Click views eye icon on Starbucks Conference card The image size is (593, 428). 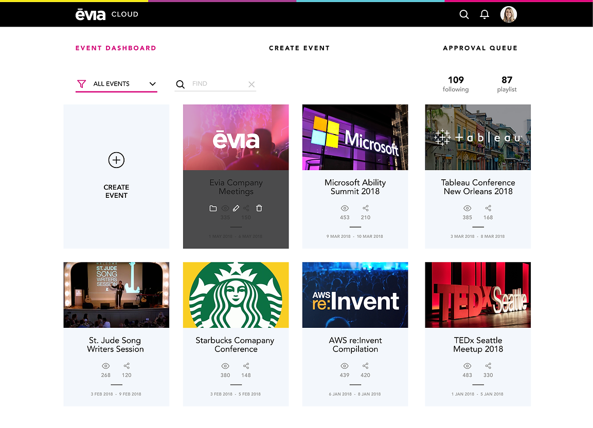pos(225,366)
